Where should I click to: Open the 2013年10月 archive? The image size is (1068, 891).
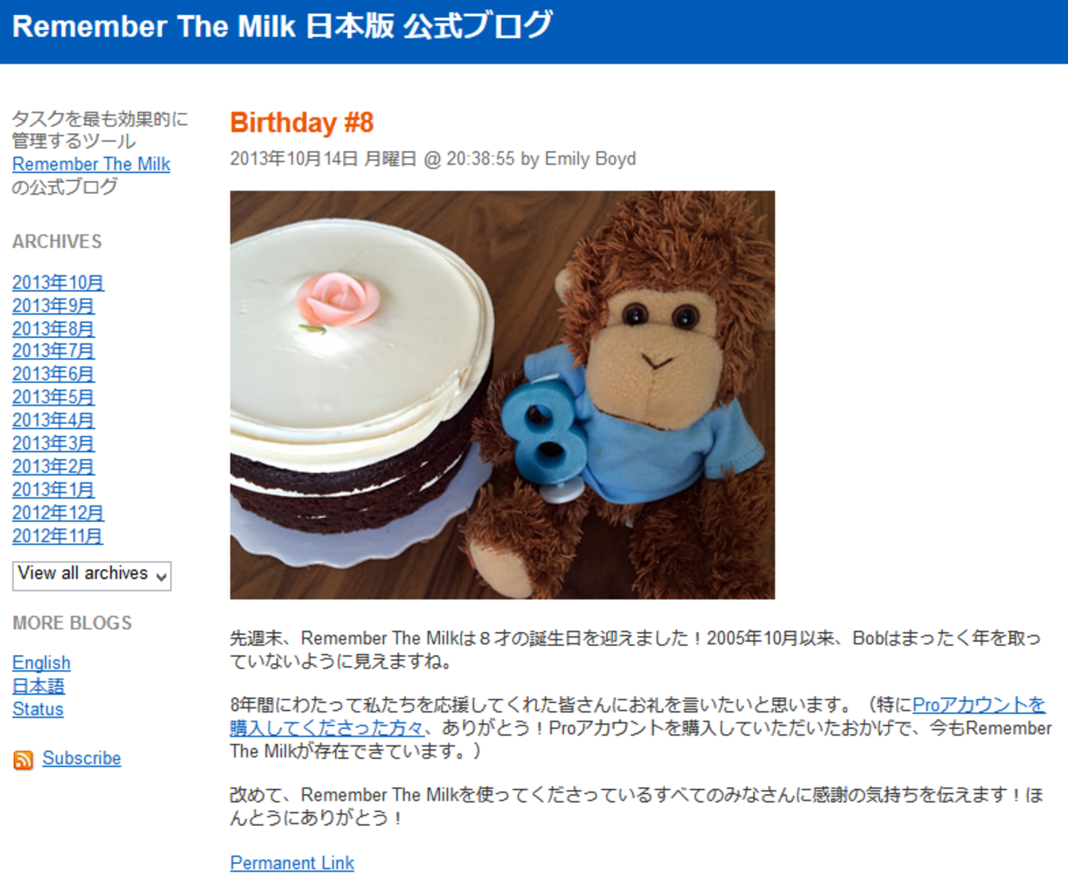(58, 283)
